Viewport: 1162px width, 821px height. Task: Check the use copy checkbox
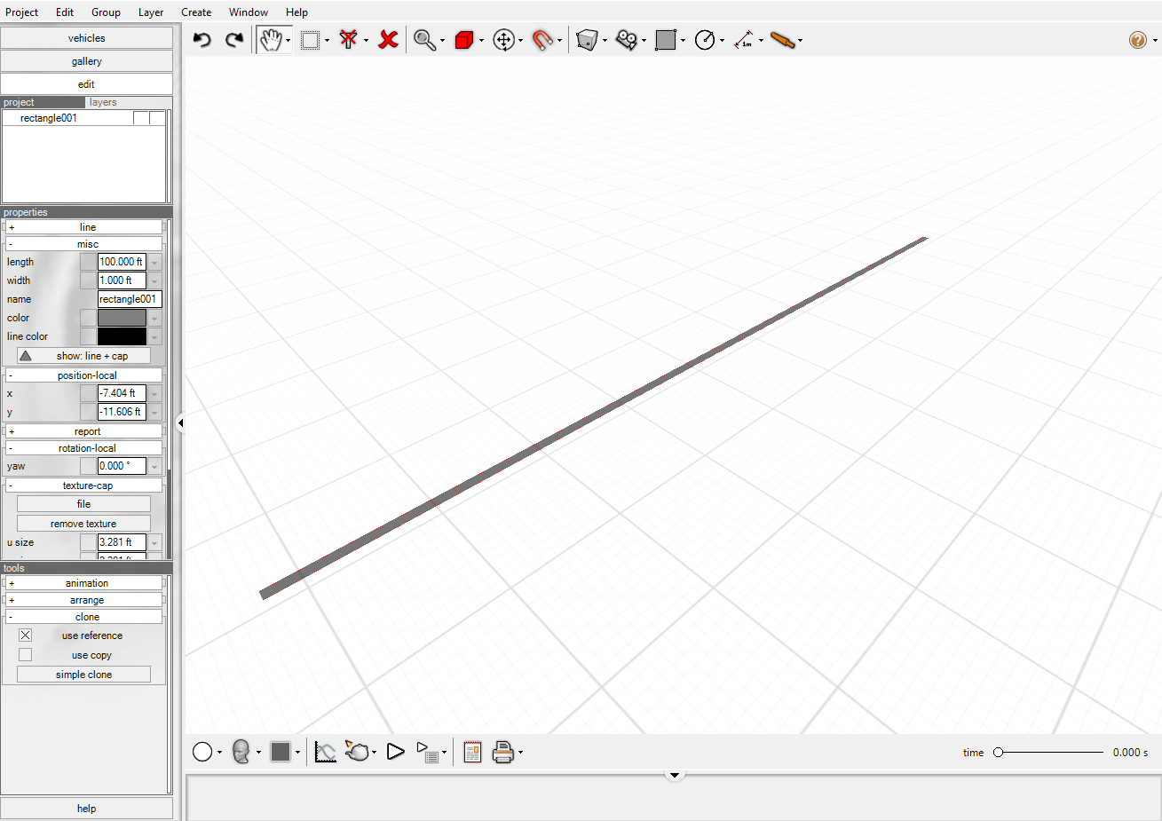point(25,655)
